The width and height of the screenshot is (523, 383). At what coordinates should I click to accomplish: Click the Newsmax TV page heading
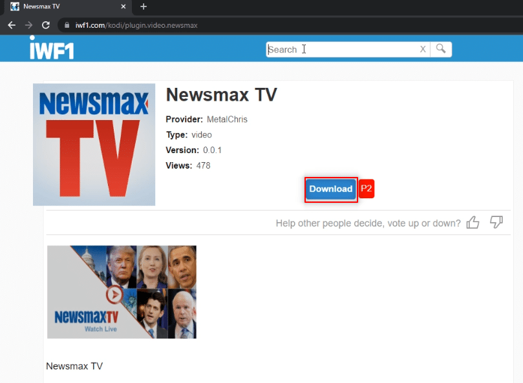[222, 95]
